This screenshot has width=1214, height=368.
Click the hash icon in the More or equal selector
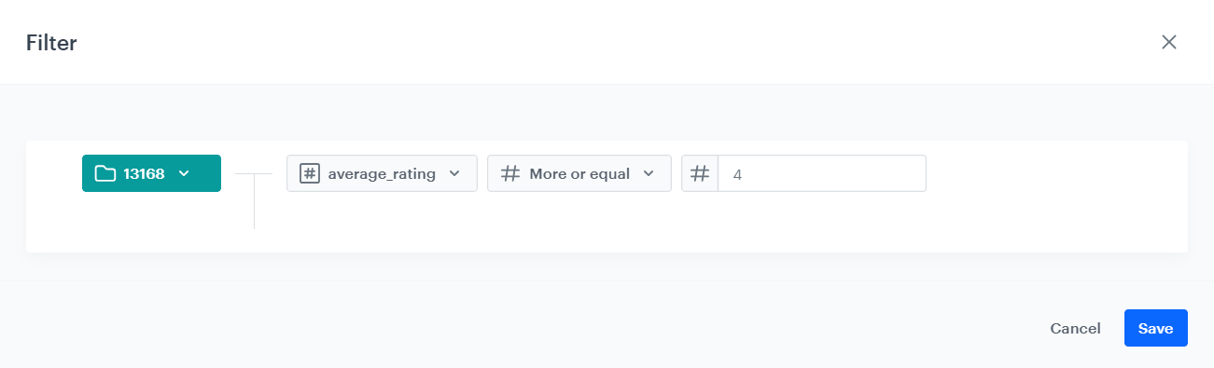pos(510,173)
